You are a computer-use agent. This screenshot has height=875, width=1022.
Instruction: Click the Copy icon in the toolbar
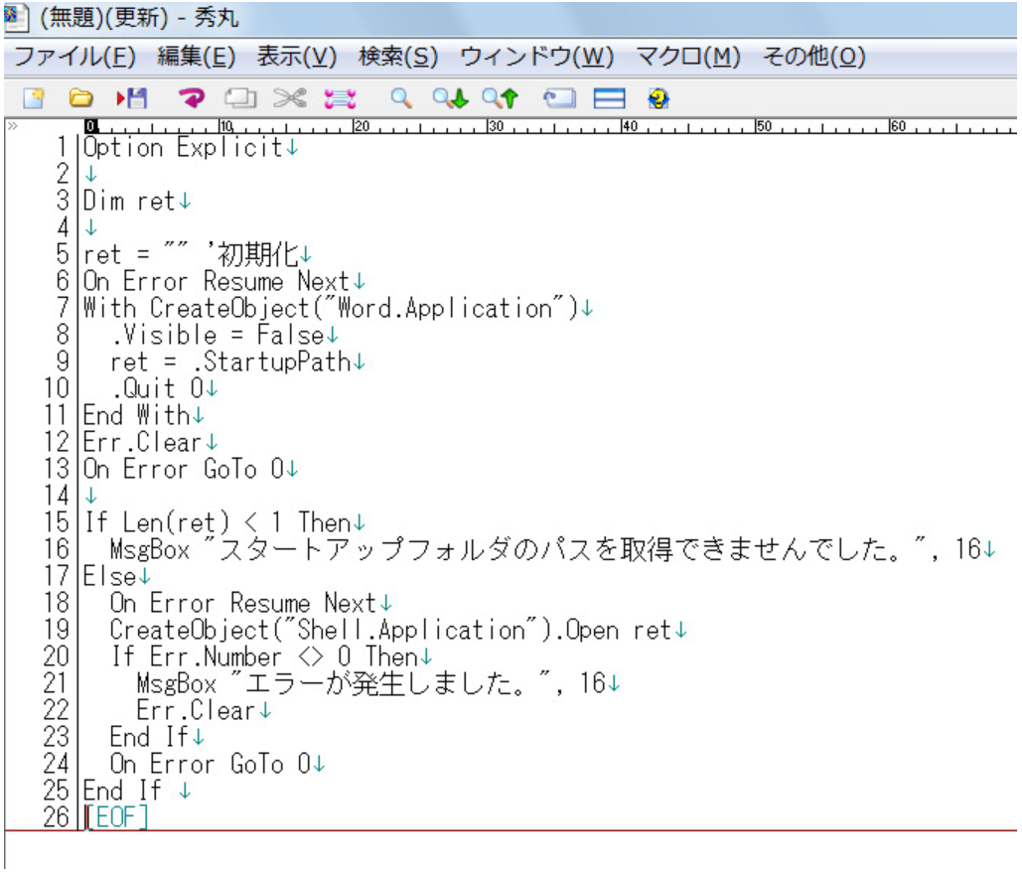239,98
